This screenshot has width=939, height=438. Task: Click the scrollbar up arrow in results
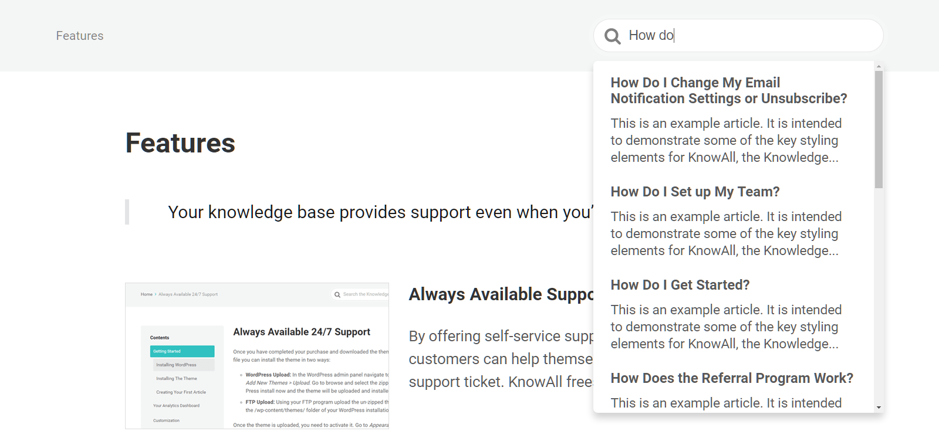click(x=879, y=66)
